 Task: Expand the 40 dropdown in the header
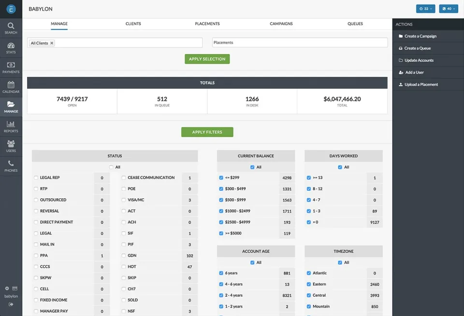click(449, 9)
